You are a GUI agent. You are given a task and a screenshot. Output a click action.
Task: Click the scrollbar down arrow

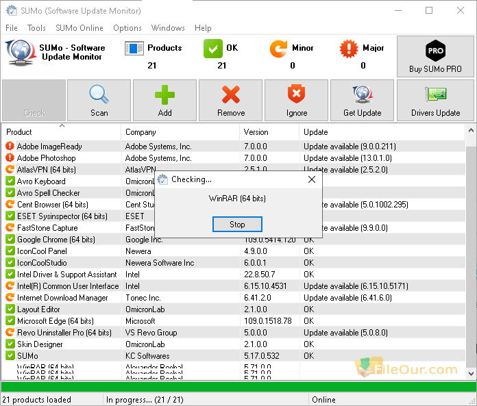pyautogui.click(x=471, y=374)
